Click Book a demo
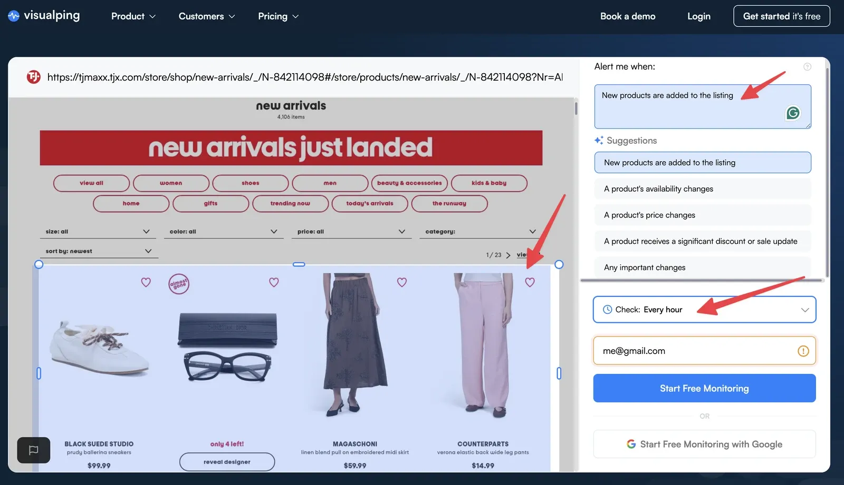The image size is (844, 485). pos(628,16)
